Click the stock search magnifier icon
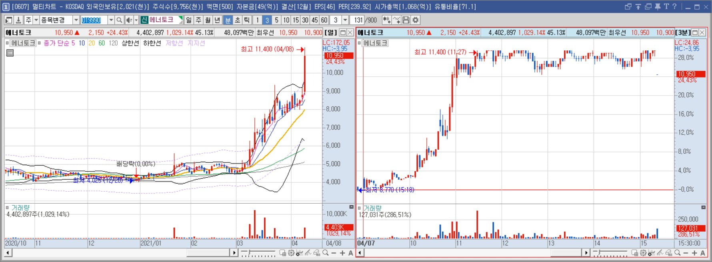 point(119,20)
